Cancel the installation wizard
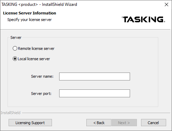The height and width of the screenshot is (131, 172). tap(153, 123)
